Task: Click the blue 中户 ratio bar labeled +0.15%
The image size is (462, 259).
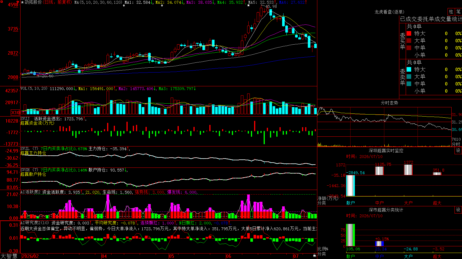Action: coord(379,243)
